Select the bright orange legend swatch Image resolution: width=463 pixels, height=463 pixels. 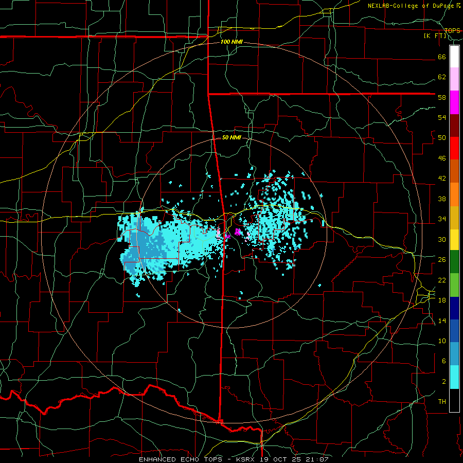[x=454, y=194]
